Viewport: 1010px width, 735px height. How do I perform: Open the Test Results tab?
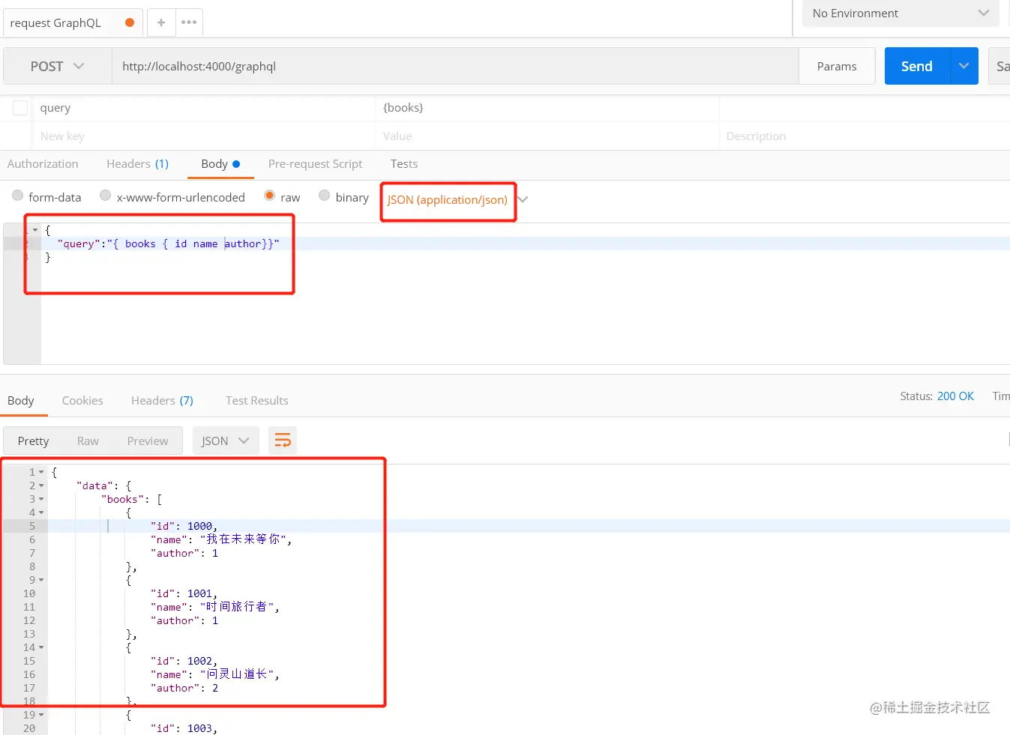pyautogui.click(x=257, y=401)
